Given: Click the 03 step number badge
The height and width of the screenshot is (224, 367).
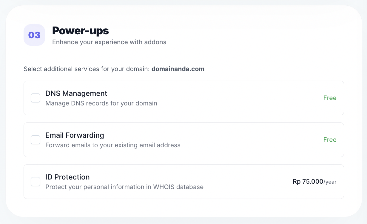Looking at the screenshot, I should coord(34,35).
